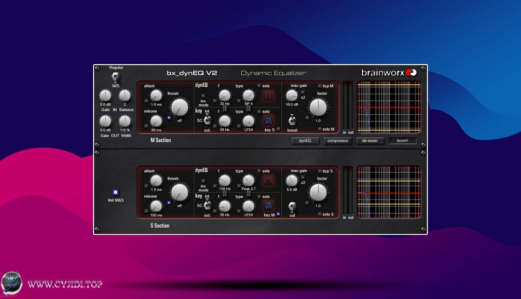Toggle small square button beside S section release knob
521x299 pixels.
(146, 211)
